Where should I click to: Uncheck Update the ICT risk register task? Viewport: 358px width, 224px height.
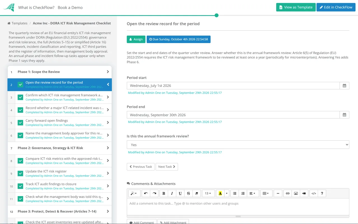pyautogui.click(x=20, y=173)
